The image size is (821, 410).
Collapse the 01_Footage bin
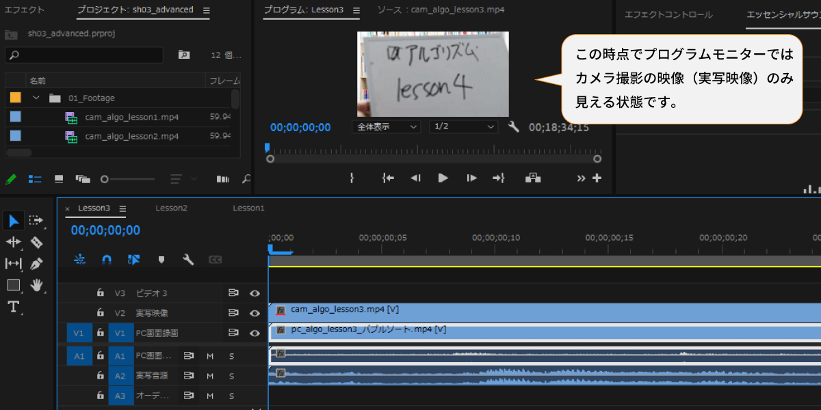36,98
